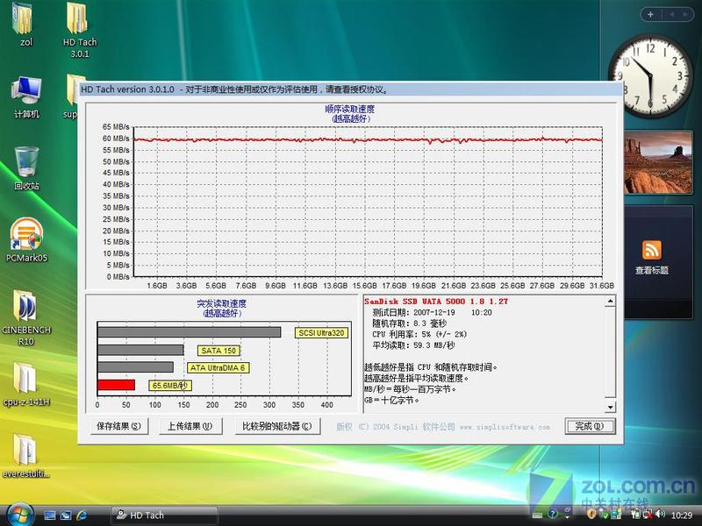Click Show Desktop quick launch icon

(x=50, y=515)
